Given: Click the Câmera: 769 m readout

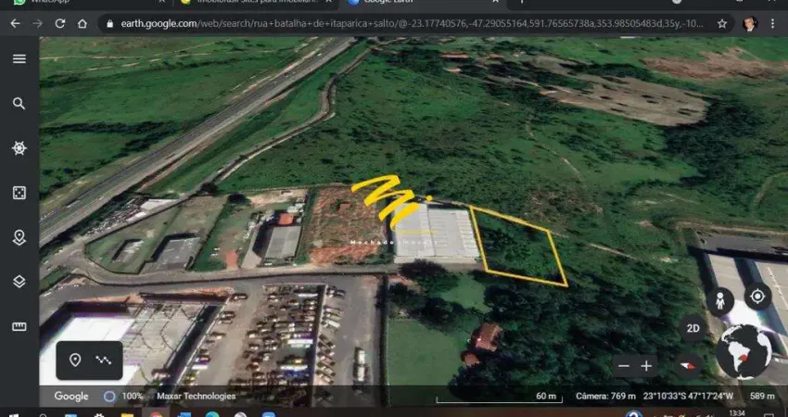Looking at the screenshot, I should coord(605,396).
